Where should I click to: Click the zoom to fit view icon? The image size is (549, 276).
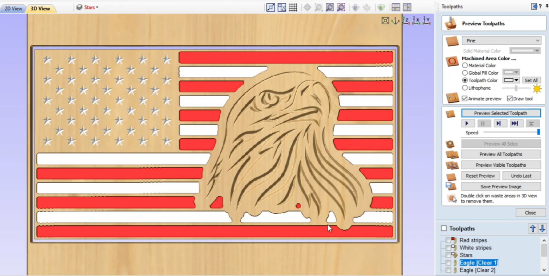(x=385, y=20)
